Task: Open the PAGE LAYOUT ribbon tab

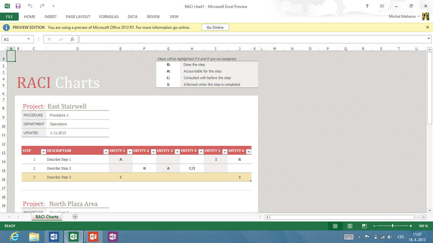Action: click(x=78, y=17)
